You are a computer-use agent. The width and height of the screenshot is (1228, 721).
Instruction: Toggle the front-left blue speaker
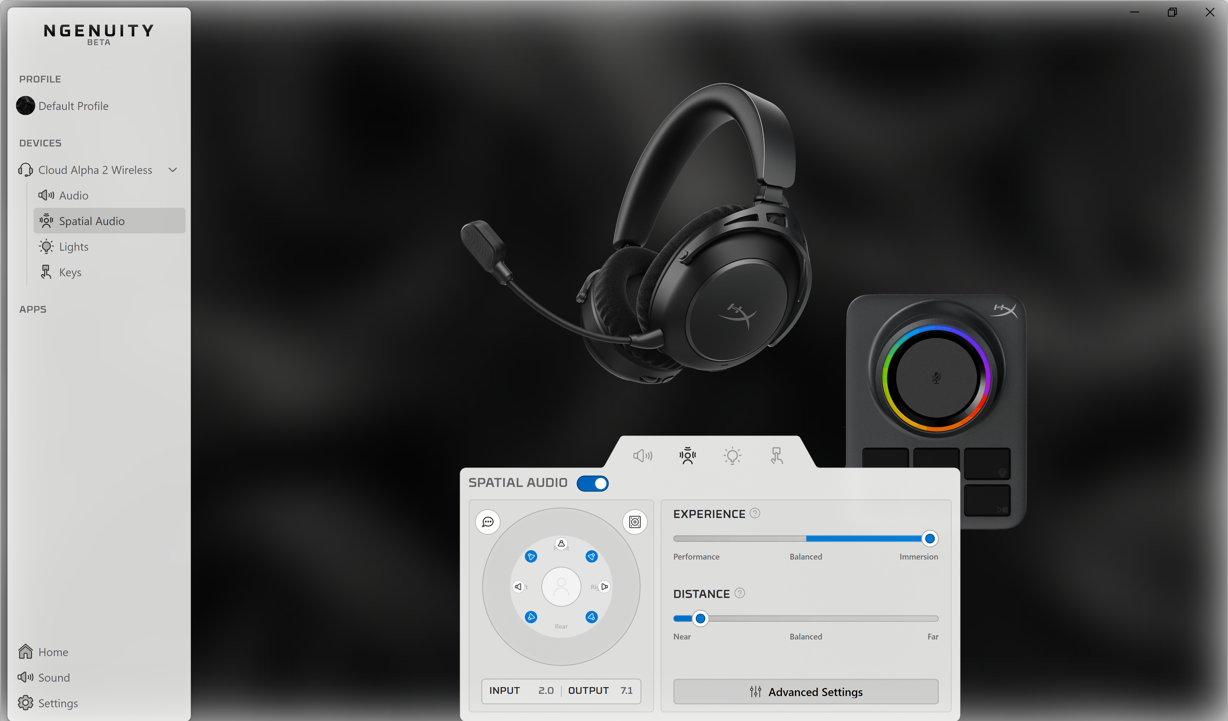click(x=531, y=556)
